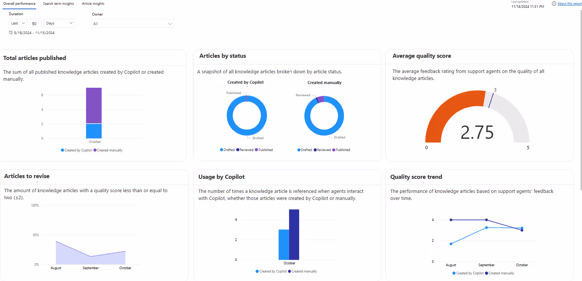Select the dark blue bar in Usage by Copilot
Image resolution: width=582 pixels, height=281 pixels.
(294, 234)
